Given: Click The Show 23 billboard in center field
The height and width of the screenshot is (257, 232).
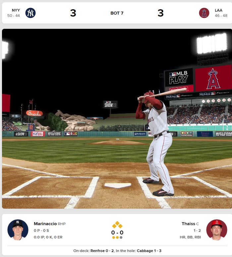Looking at the screenshot, I should tap(110, 104).
